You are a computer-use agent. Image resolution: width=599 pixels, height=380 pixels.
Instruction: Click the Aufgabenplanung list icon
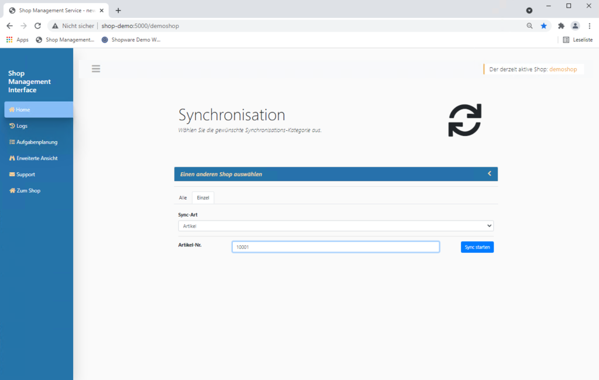click(x=12, y=142)
